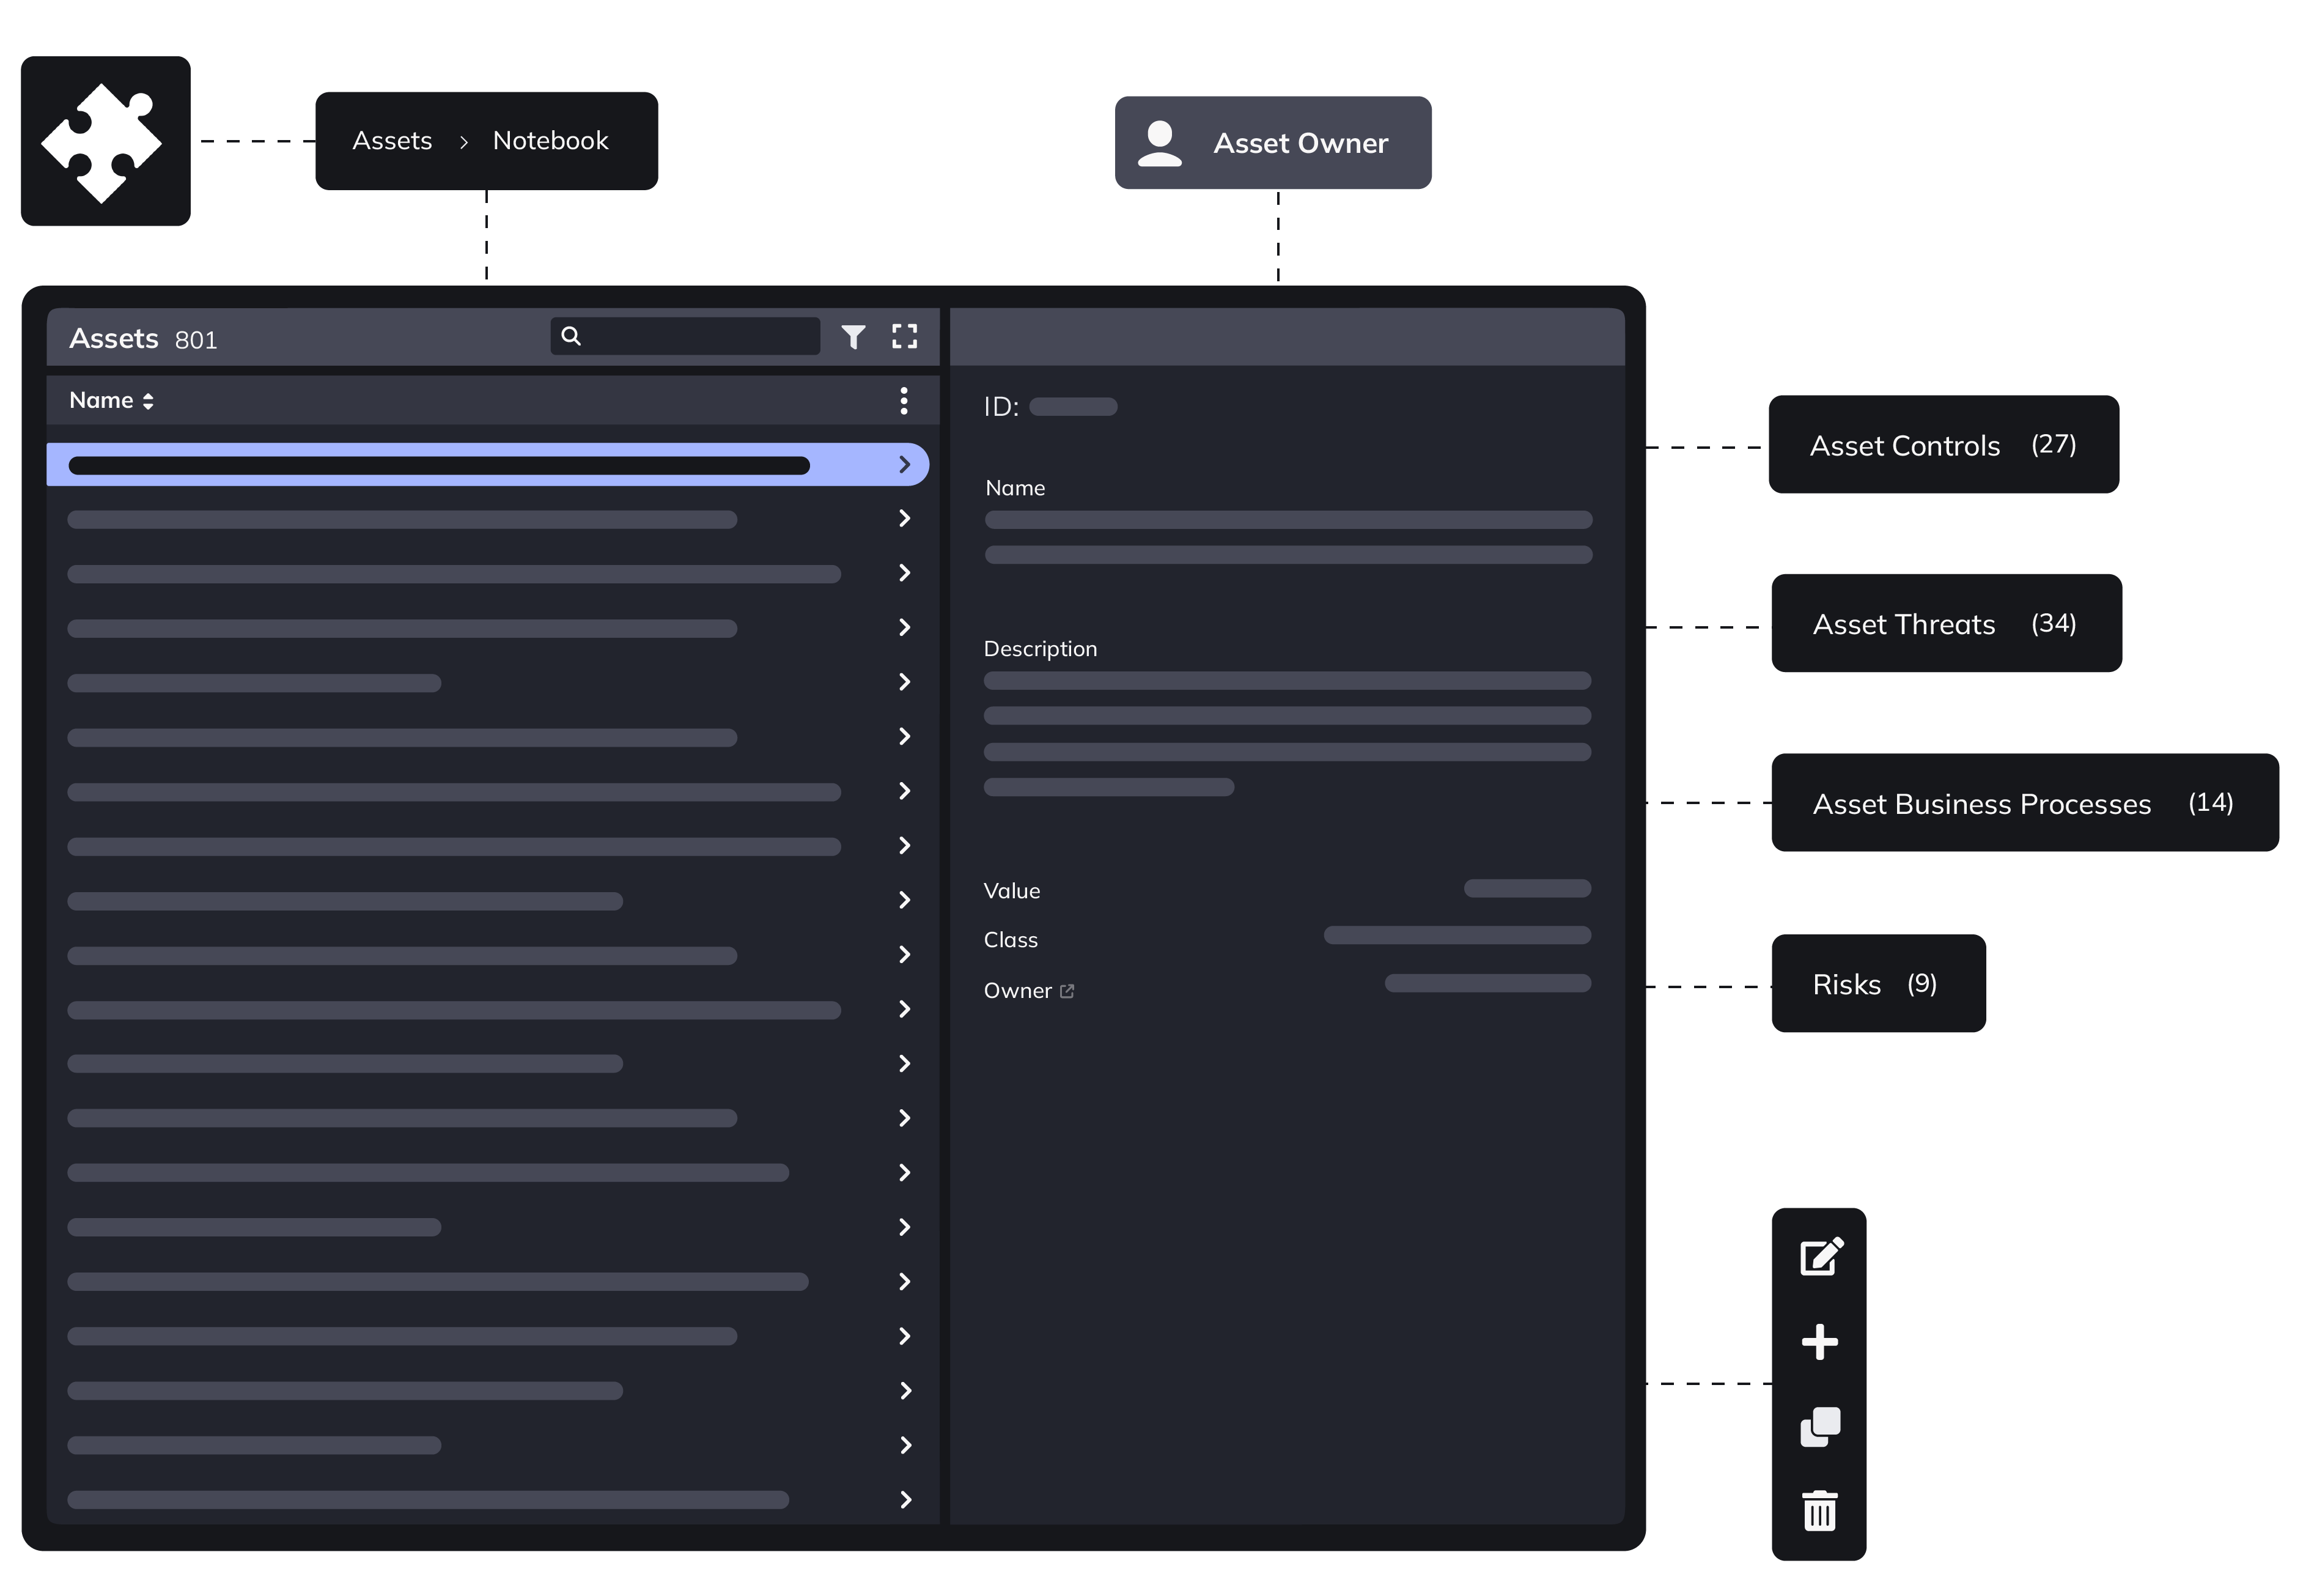This screenshot has height=1596, width=2303.
Task: Click the duplicate copy icon
Action: coord(1819,1427)
